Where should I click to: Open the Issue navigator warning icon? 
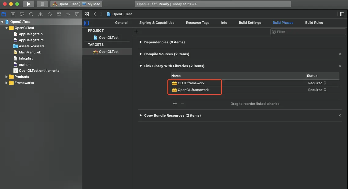[x=40, y=14]
